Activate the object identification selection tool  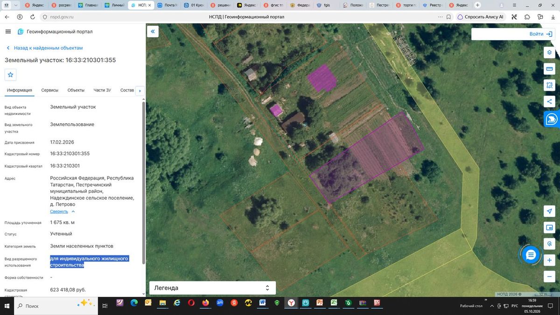[549, 85]
